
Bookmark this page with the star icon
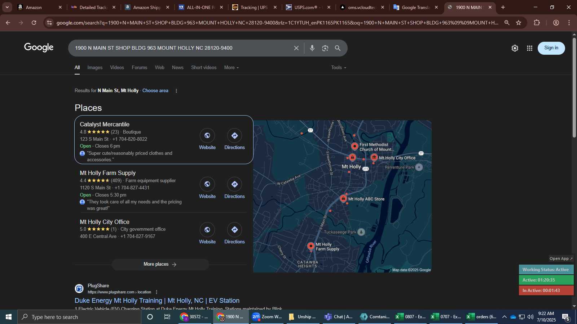(519, 23)
